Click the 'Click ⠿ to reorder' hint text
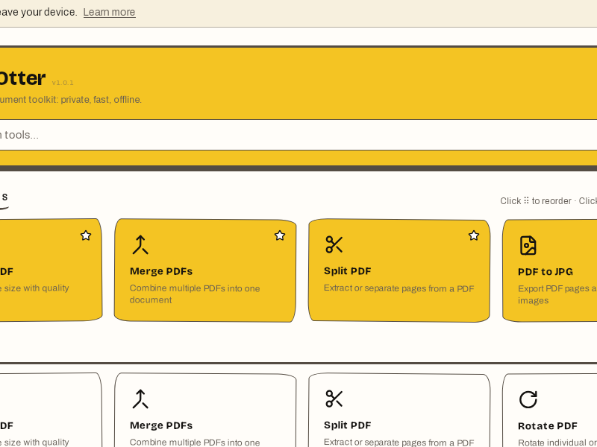The height and width of the screenshot is (447, 597). tap(536, 201)
